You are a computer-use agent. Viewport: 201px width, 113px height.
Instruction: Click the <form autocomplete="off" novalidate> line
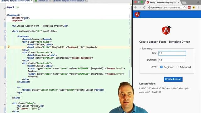coord(34,31)
